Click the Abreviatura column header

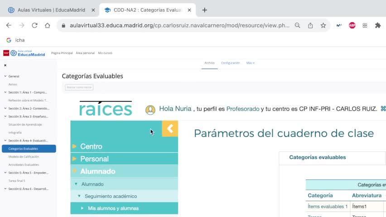367,196
